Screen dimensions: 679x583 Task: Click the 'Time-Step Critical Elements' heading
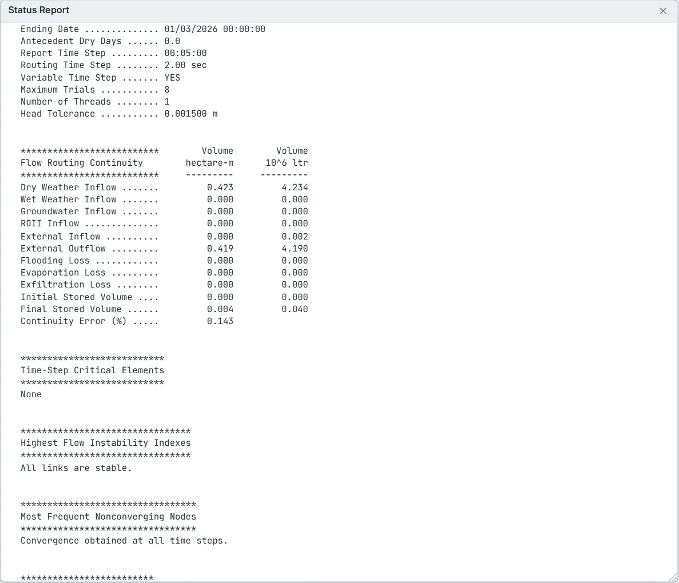[93, 370]
